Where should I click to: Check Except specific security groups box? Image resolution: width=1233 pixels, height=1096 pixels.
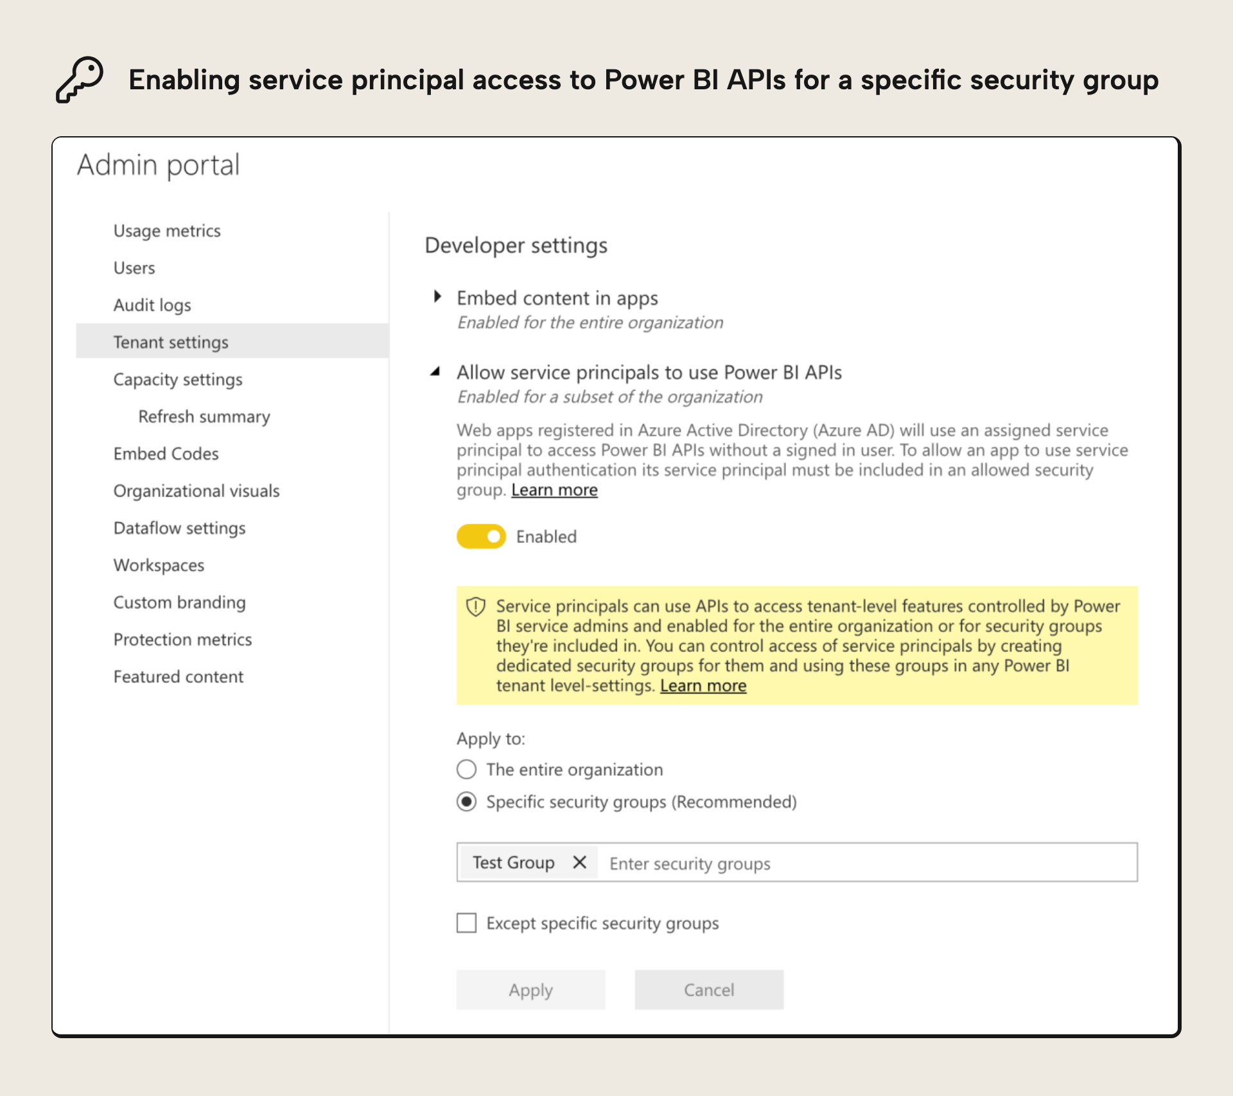pos(466,923)
